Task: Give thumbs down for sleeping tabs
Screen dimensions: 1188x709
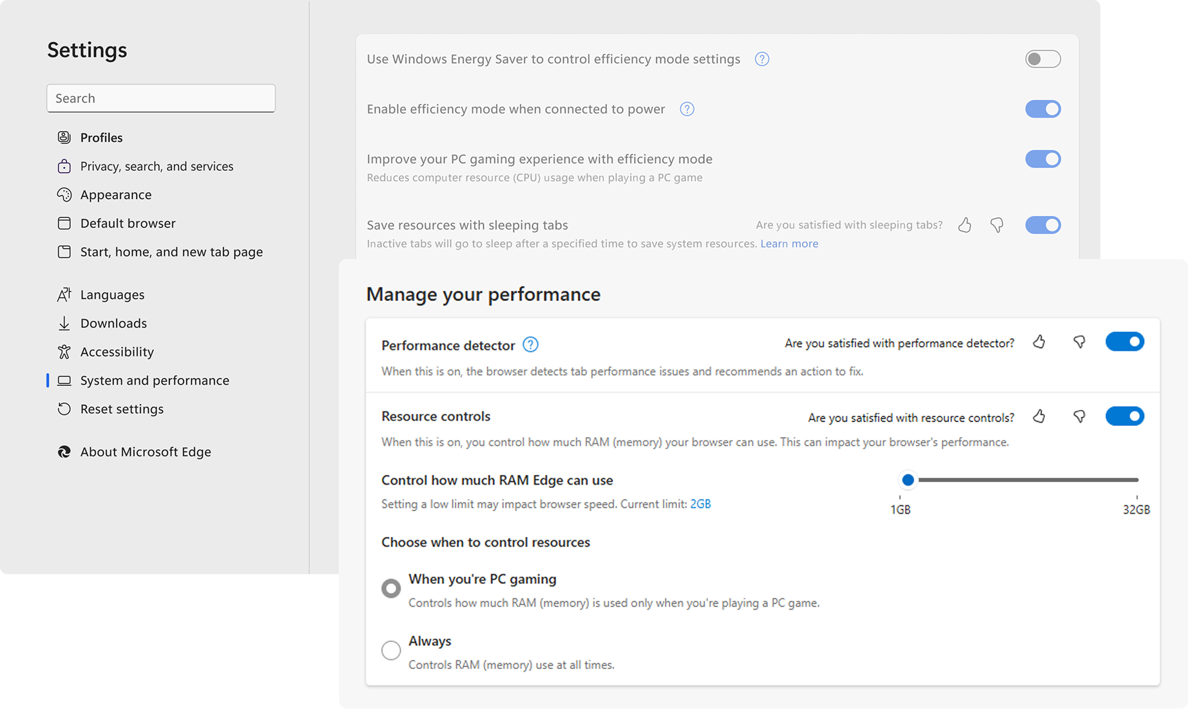Action: pyautogui.click(x=997, y=224)
